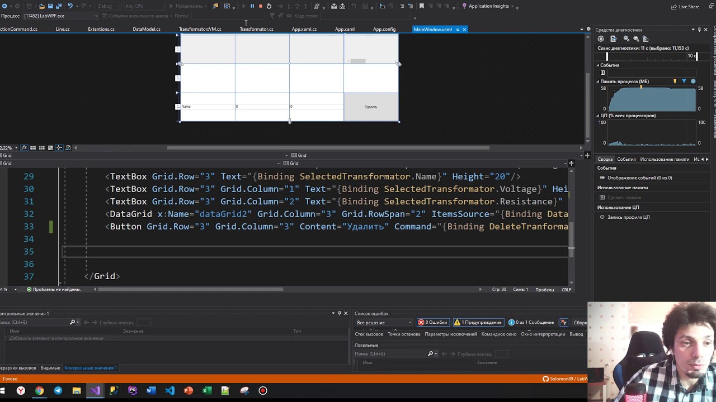Close the Контрольные значения 1 panel
The width and height of the screenshot is (716, 402).
tap(346, 313)
